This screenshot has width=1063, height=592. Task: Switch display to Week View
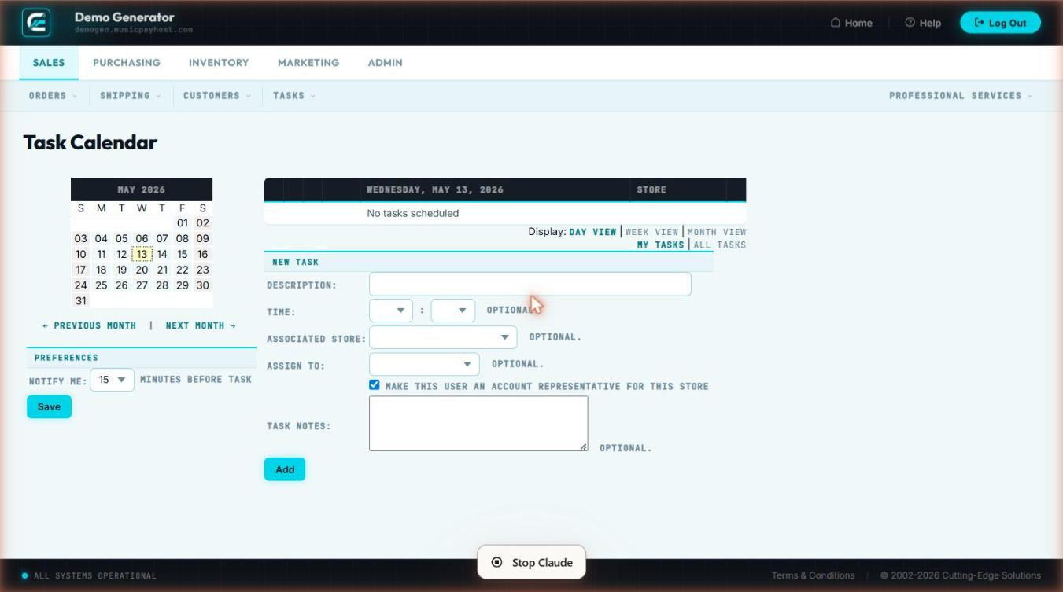tap(651, 232)
